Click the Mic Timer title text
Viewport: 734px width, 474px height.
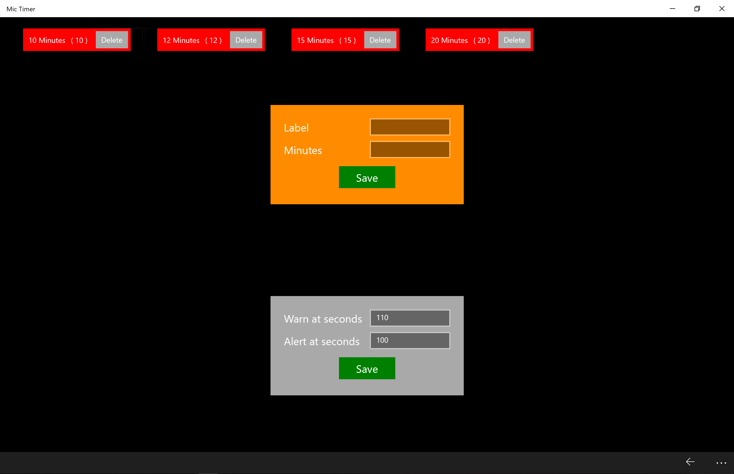pyautogui.click(x=21, y=9)
